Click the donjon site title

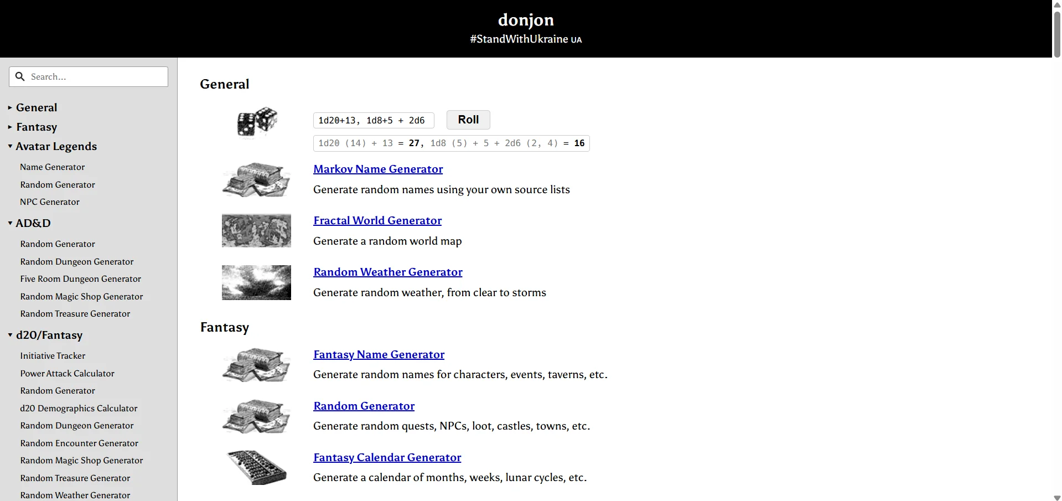(526, 19)
